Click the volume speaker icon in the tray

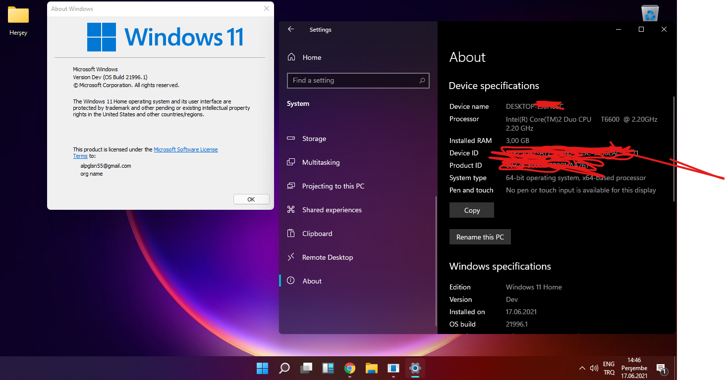(x=594, y=368)
